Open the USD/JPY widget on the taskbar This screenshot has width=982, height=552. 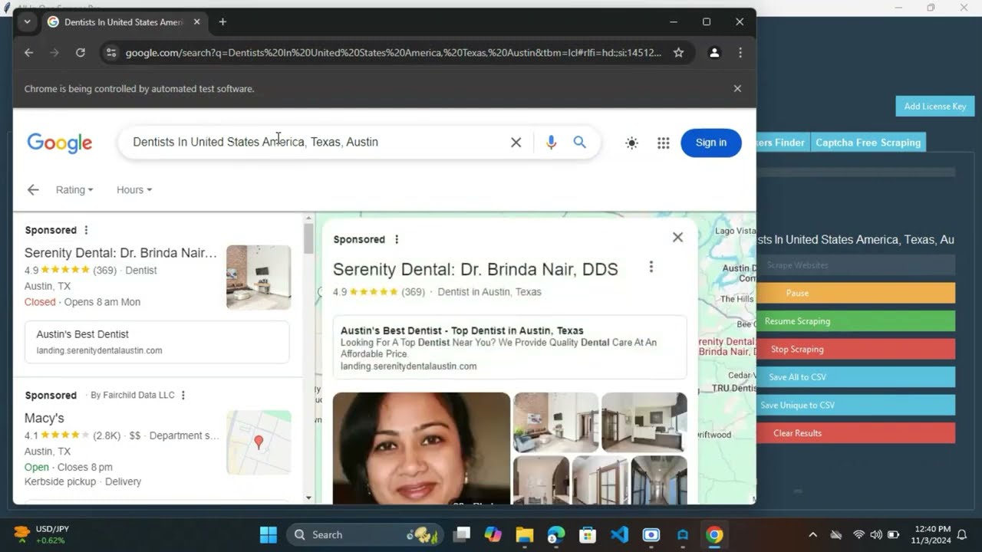(42, 534)
